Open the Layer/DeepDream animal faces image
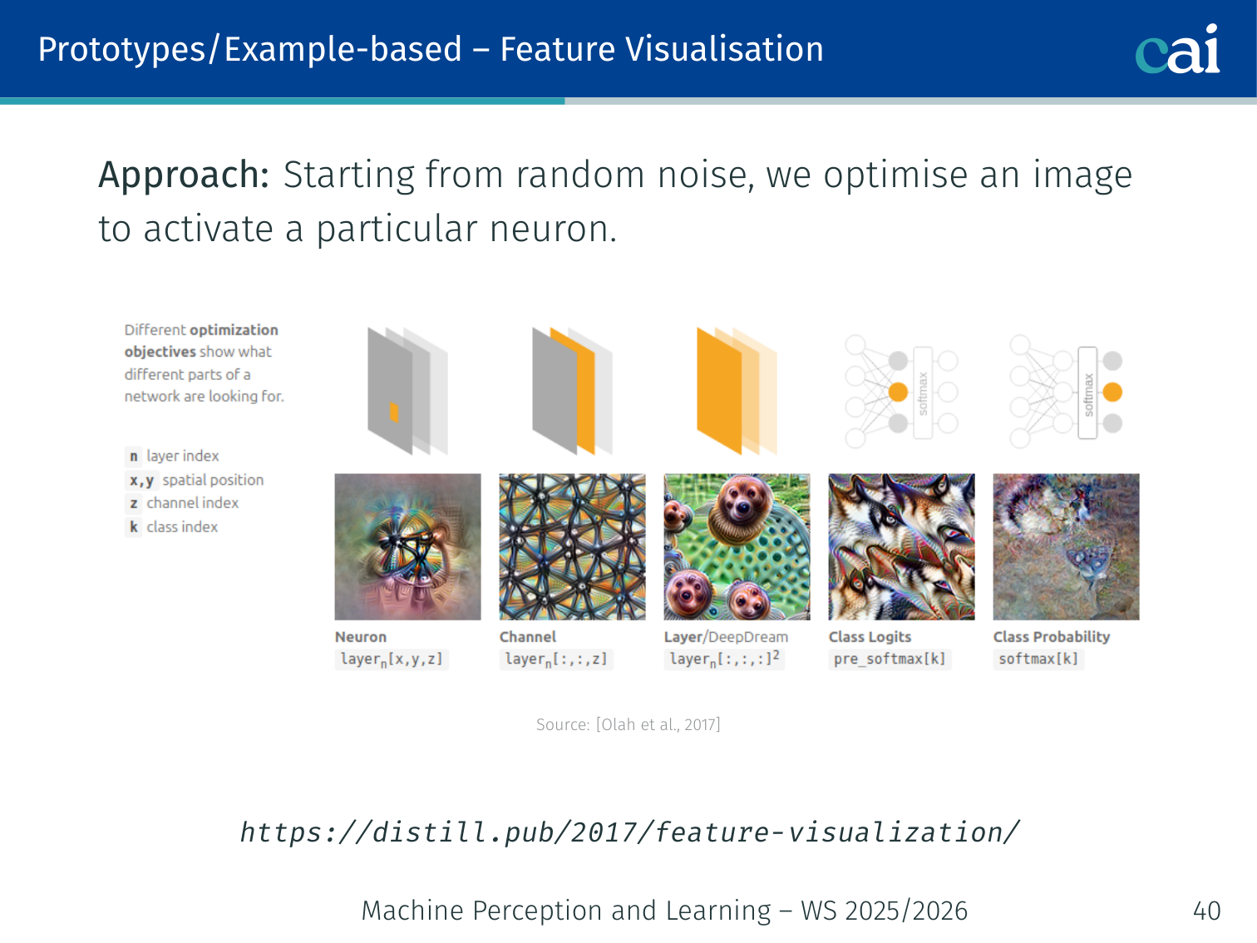The width and height of the screenshot is (1257, 943). pyautogui.click(x=737, y=546)
